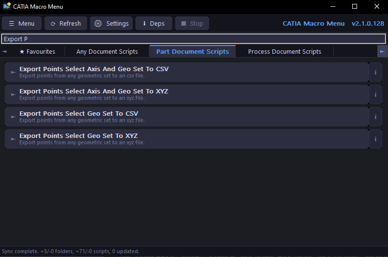
Task: Switch to Any Document Scripts tab
Action: (107, 51)
